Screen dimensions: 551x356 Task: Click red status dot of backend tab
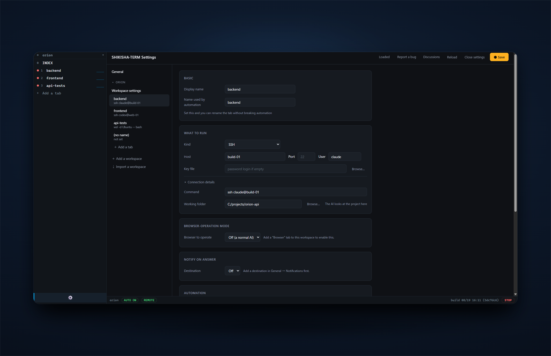click(x=38, y=71)
